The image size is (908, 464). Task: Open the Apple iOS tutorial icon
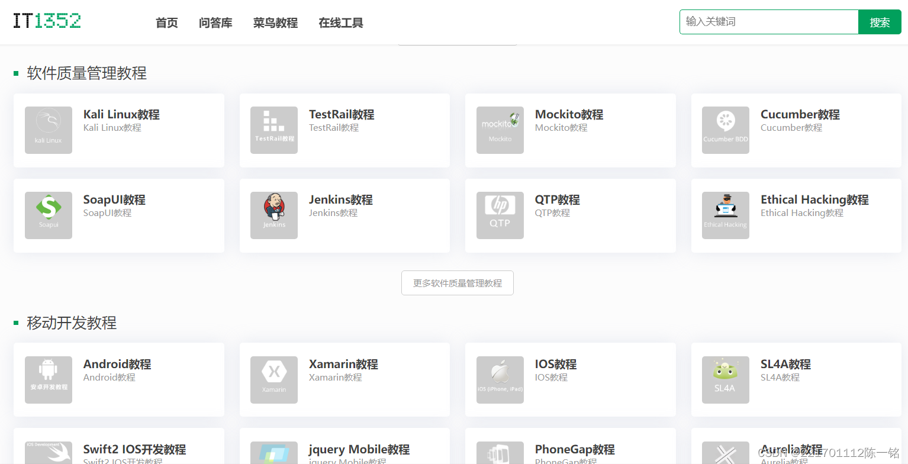pyautogui.click(x=500, y=380)
